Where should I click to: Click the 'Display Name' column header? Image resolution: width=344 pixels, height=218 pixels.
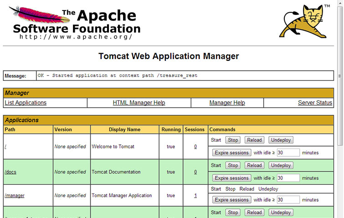pyautogui.click(x=124, y=129)
